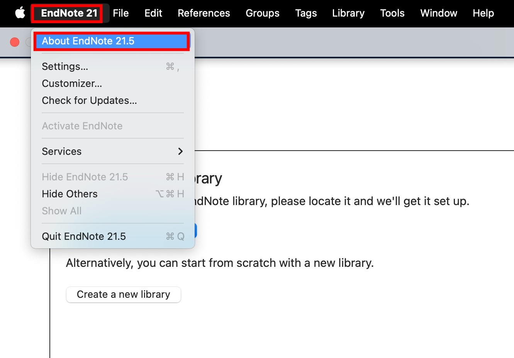Click the red close window button
The image size is (514, 358).
click(x=15, y=42)
